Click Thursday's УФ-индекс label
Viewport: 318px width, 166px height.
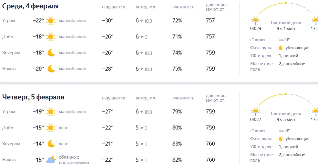click(262, 147)
